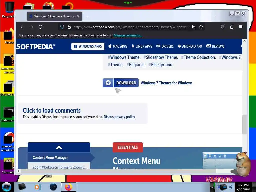Viewport: 256px width, 192px height.
Task: Collapse essentials list with up chevron
Action: [59, 148]
